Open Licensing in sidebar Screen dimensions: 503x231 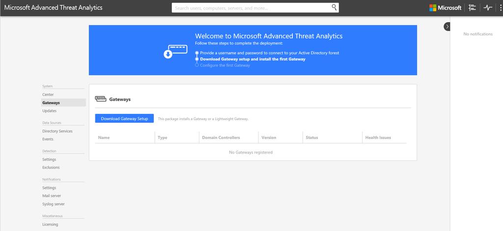tap(50, 224)
